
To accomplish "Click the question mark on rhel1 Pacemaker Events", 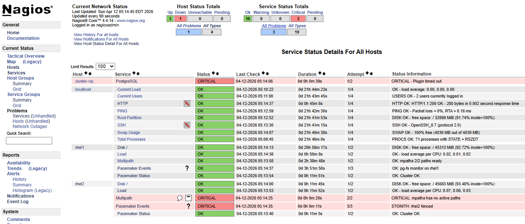I will [187, 169].
